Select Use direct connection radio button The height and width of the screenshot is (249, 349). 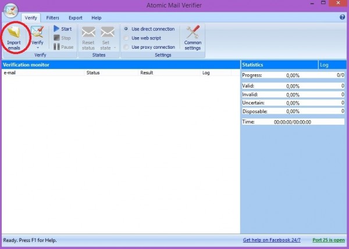126,29
